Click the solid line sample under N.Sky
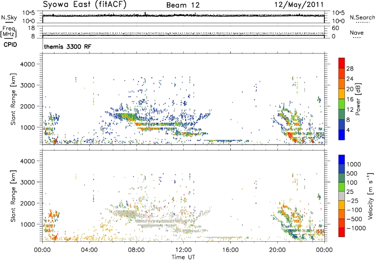The image size is (375, 260). pyautogui.click(x=9, y=23)
